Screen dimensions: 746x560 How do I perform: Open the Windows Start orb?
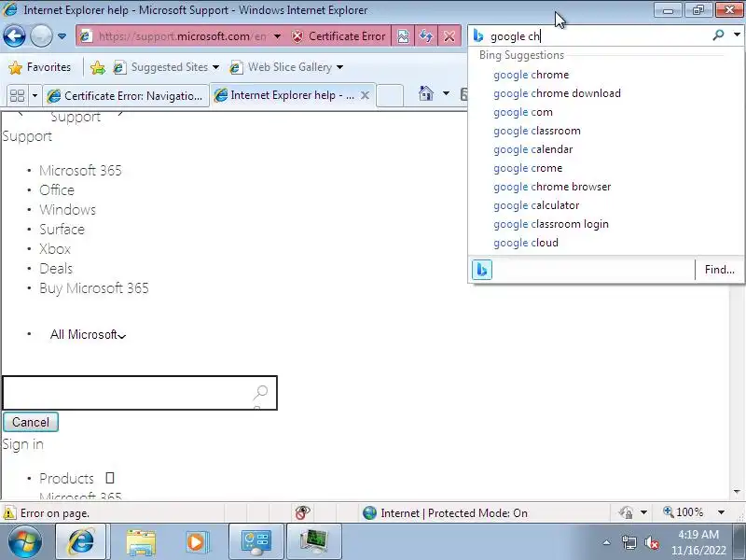tap(24, 542)
